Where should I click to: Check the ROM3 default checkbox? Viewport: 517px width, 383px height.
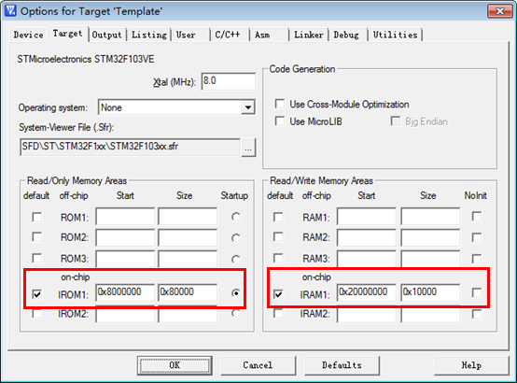click(37, 258)
